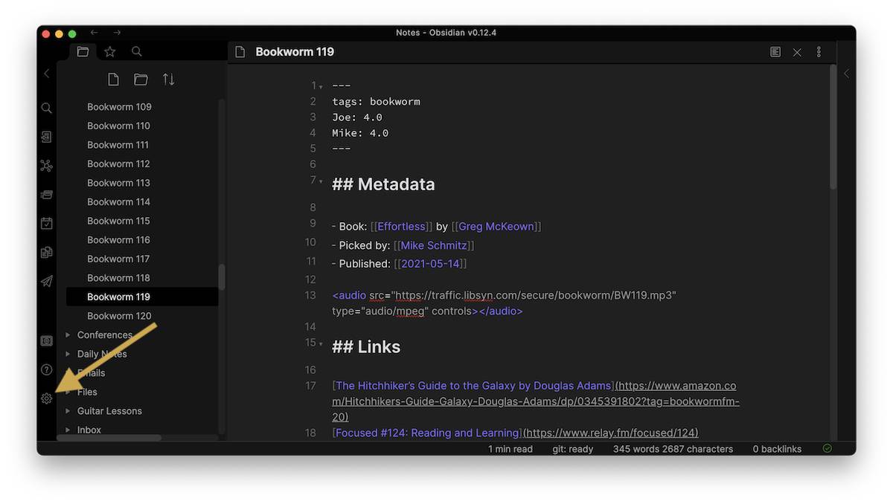The width and height of the screenshot is (893, 504).
Task: Switch to the search tab
Action: tap(136, 51)
